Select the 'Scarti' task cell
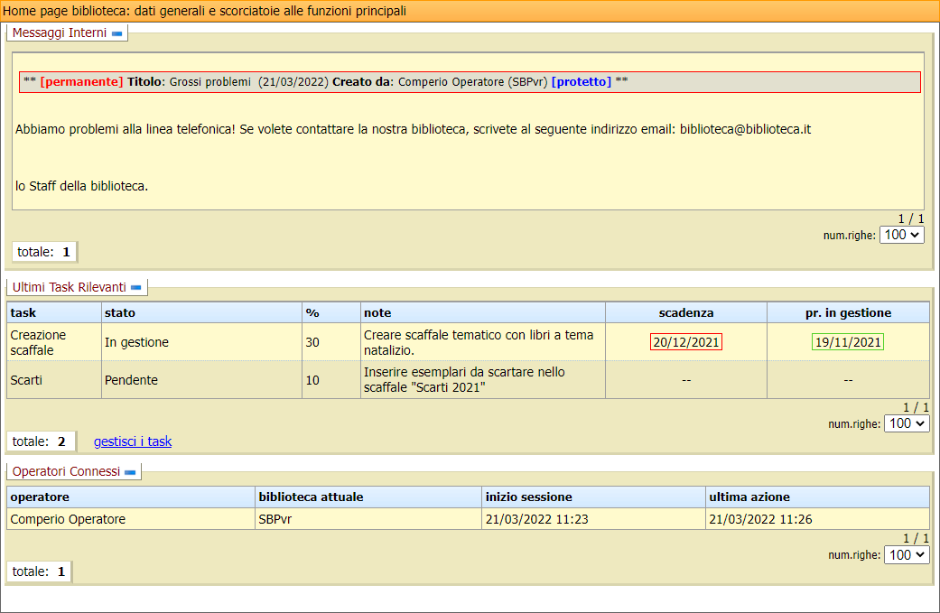 26,380
